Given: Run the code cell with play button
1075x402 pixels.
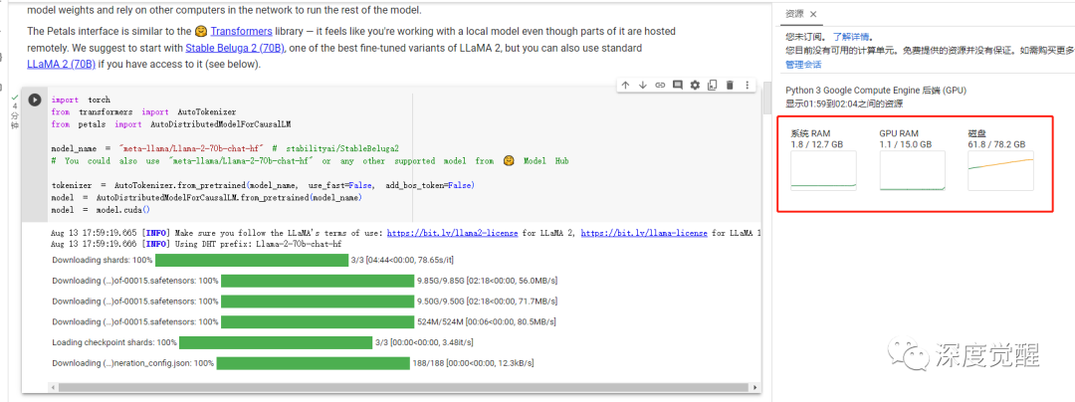Looking at the screenshot, I should pyautogui.click(x=34, y=100).
